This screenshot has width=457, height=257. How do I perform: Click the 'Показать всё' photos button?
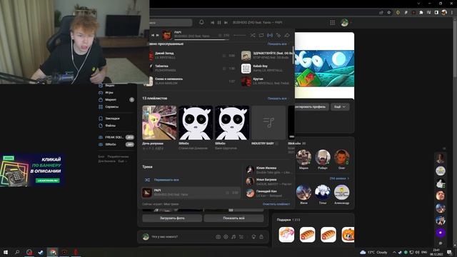pos(233,218)
